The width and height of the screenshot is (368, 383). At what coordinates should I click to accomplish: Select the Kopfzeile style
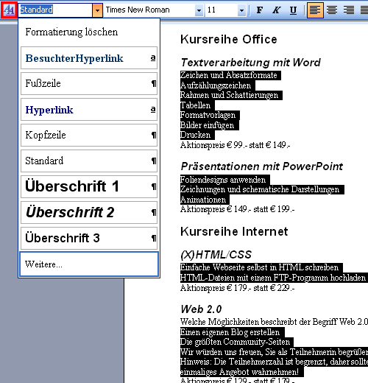pos(89,136)
